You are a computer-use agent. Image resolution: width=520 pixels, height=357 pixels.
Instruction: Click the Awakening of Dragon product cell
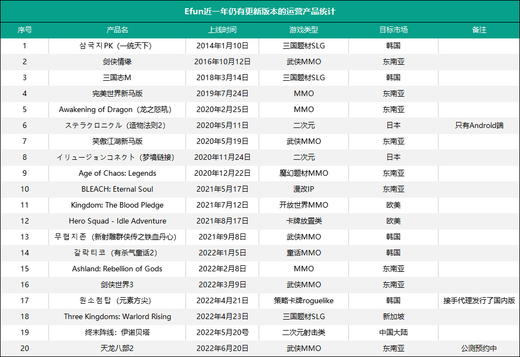[117, 109]
